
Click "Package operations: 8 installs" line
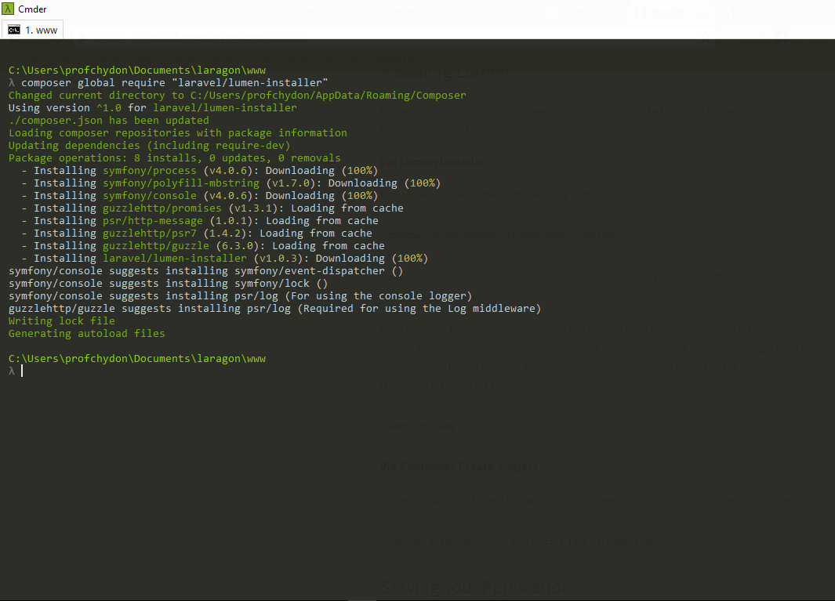coord(175,157)
